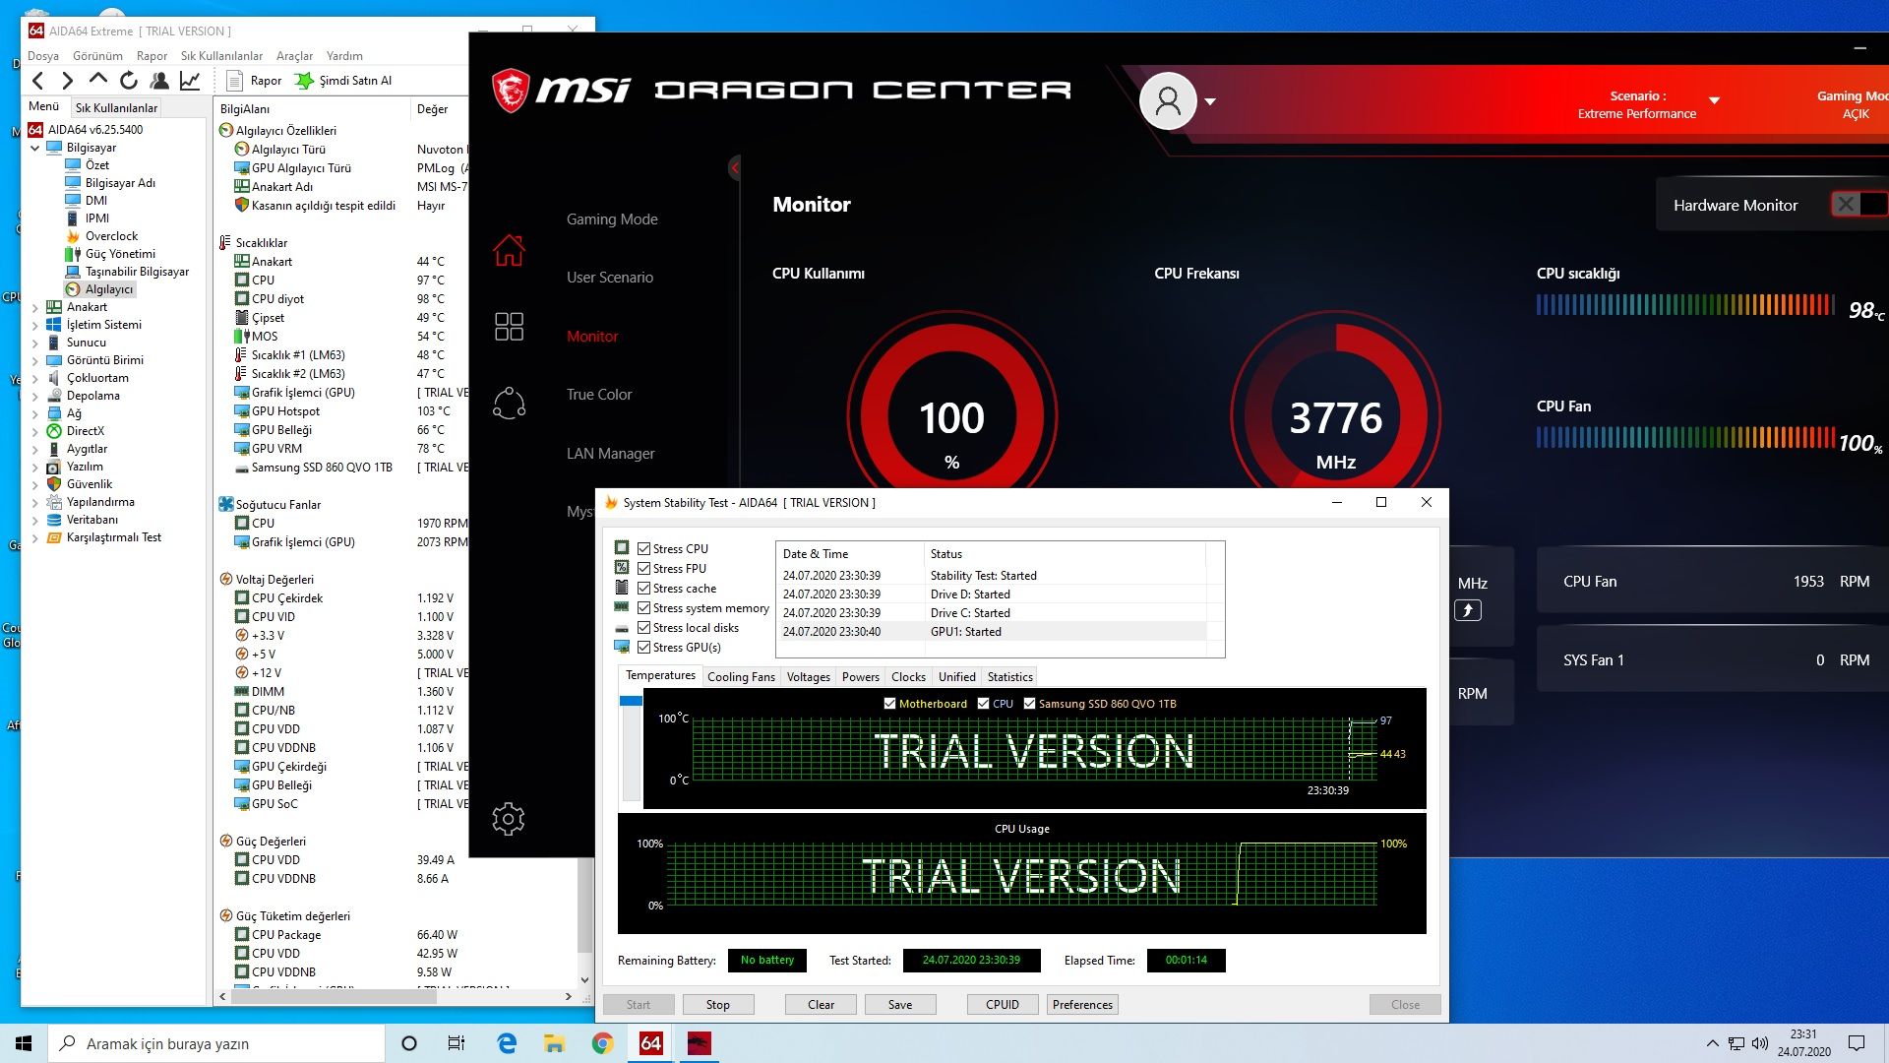Open the Araçlar menu
The width and height of the screenshot is (1889, 1063).
[x=294, y=56]
